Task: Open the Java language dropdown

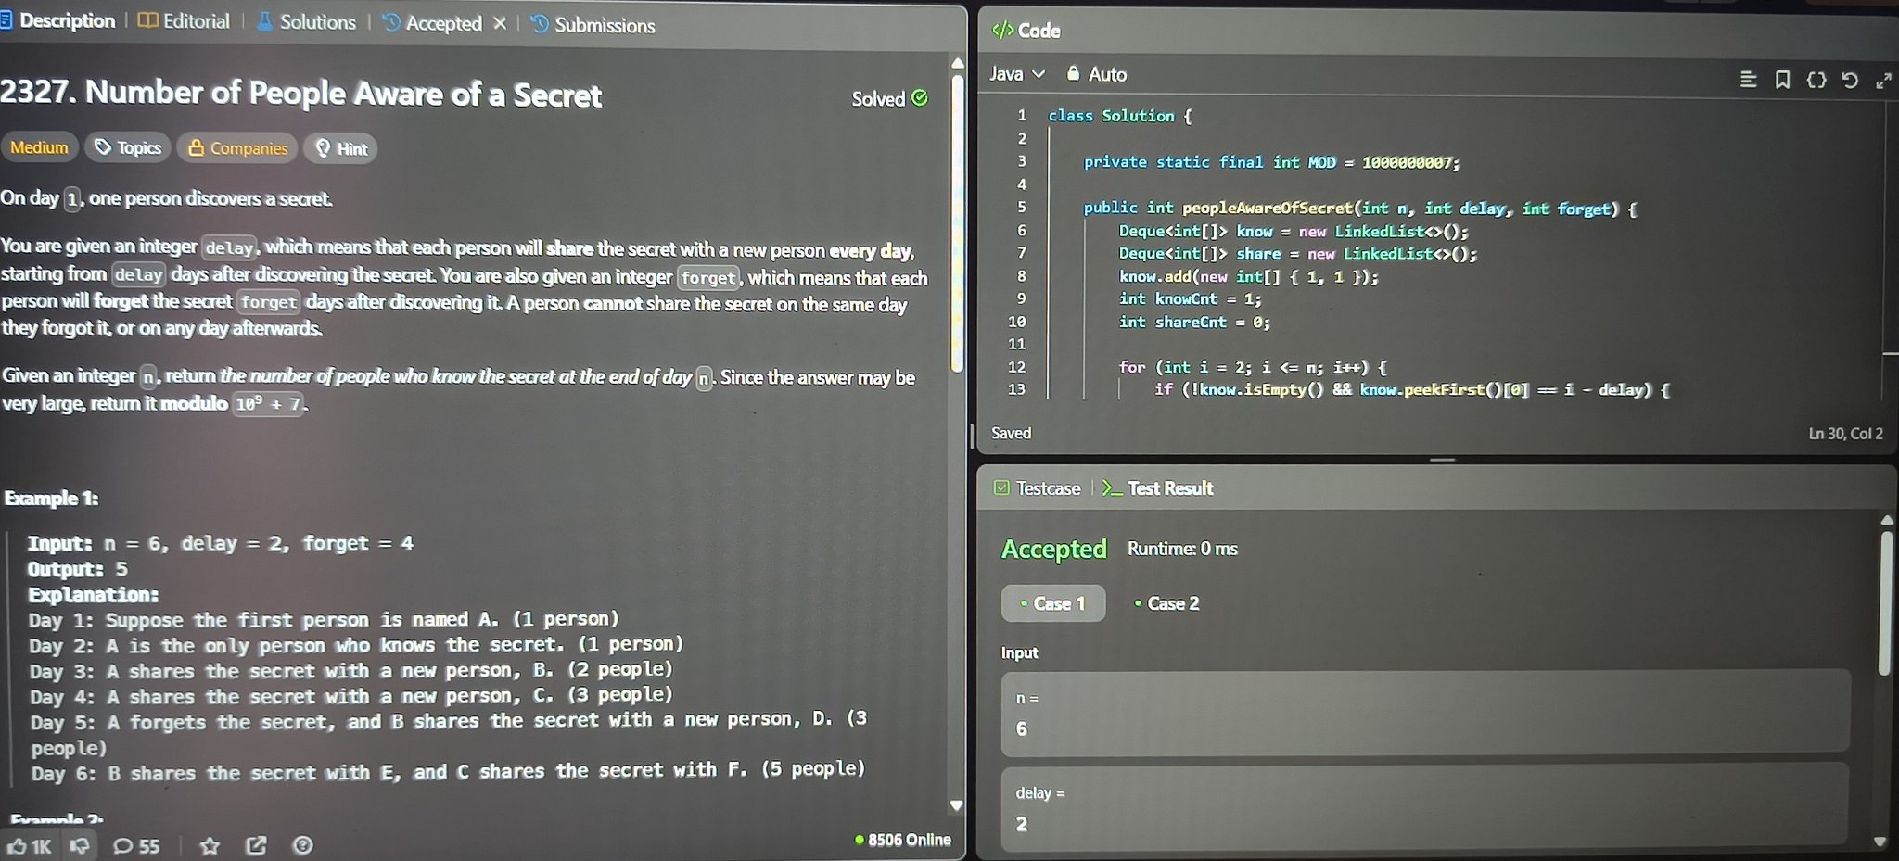Action: point(1017,73)
